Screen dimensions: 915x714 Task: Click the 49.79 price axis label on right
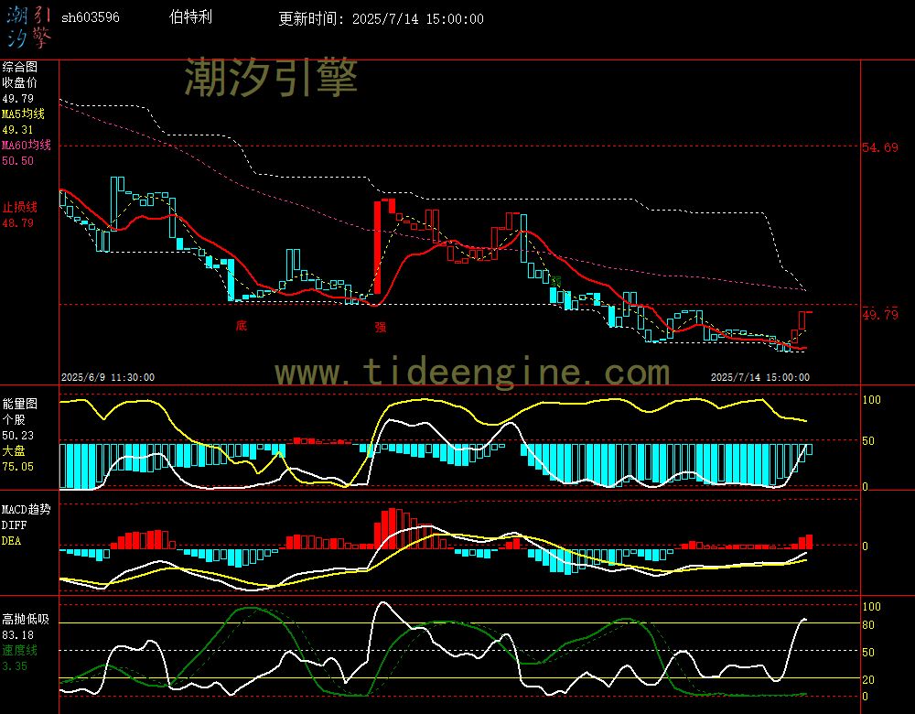pyautogui.click(x=880, y=315)
